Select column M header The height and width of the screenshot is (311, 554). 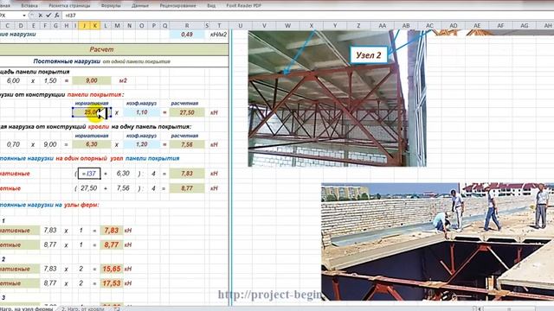click(x=117, y=25)
